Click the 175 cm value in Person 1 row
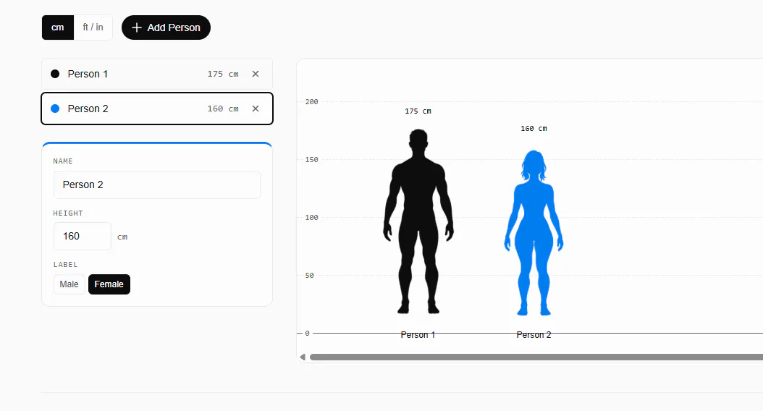Image resolution: width=763 pixels, height=411 pixels. click(x=223, y=74)
